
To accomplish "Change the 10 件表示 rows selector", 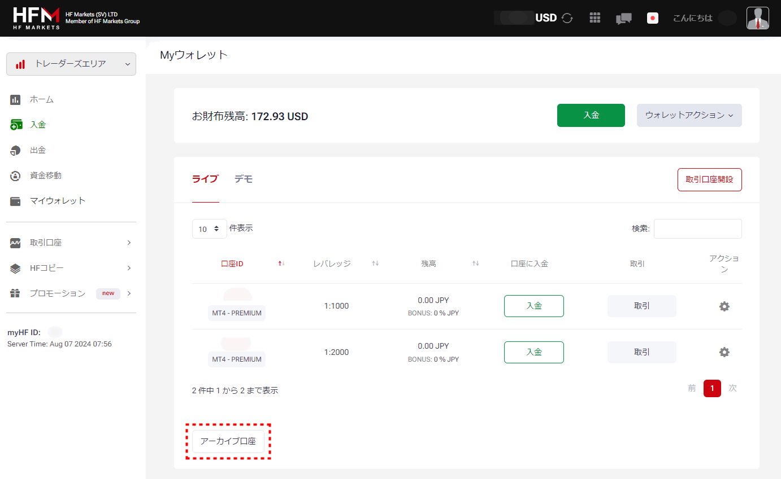I will point(209,229).
